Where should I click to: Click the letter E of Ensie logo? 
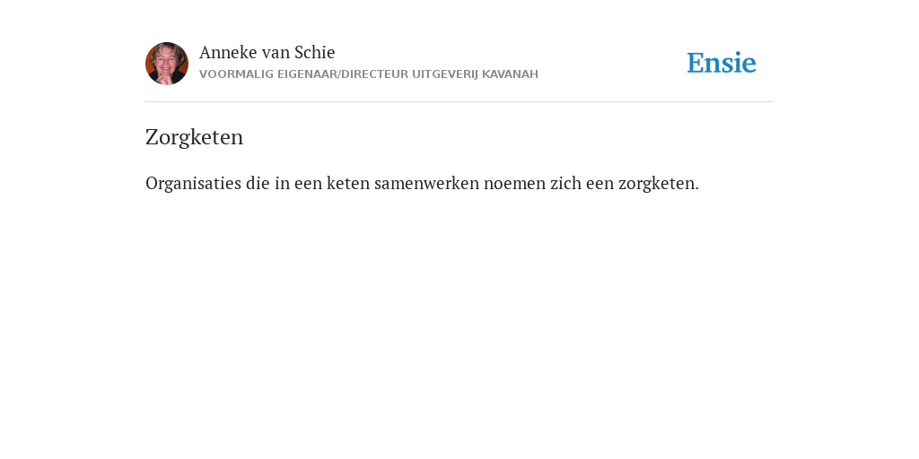pos(696,63)
